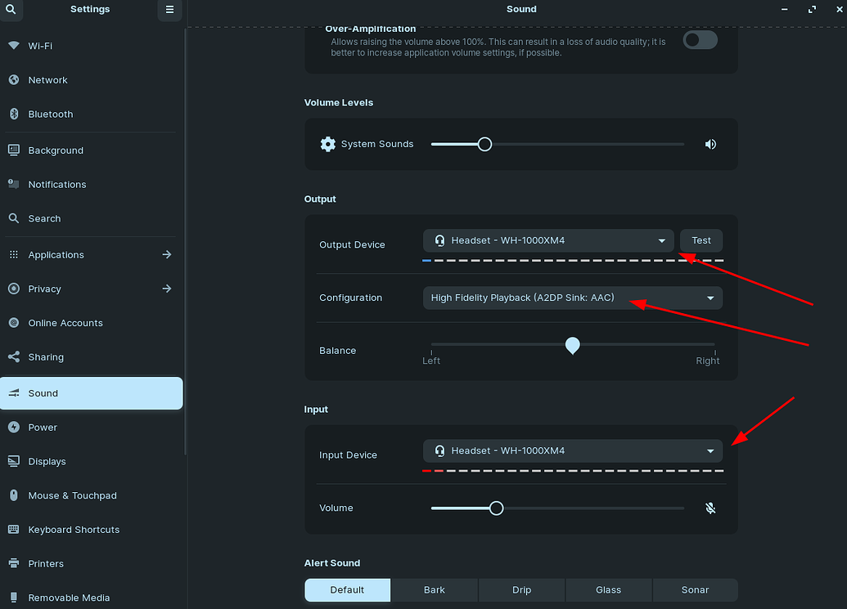This screenshot has height=609, width=847.
Task: Open the Online Accounts panel
Action: pos(92,323)
